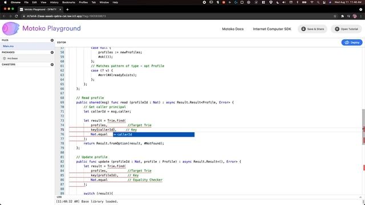This screenshot has width=365, height=205.
Task: Open the Bookmarks menu
Action: coord(68,2)
